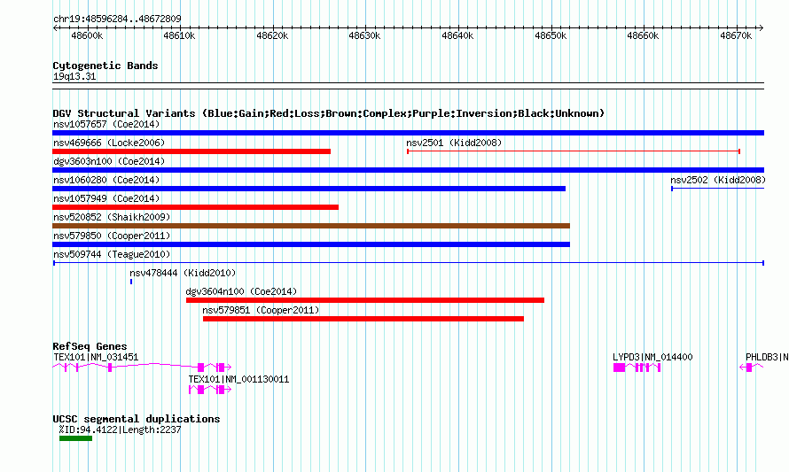Select the nsv509744 (Teague2010) label
Viewport: 789px width, 472px height.
pyautogui.click(x=112, y=254)
